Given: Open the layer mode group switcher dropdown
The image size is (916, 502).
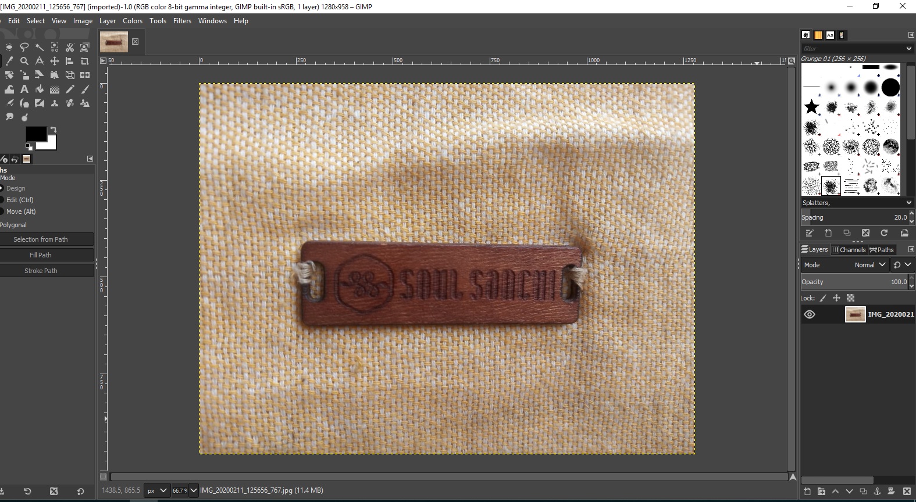Looking at the screenshot, I should (903, 265).
